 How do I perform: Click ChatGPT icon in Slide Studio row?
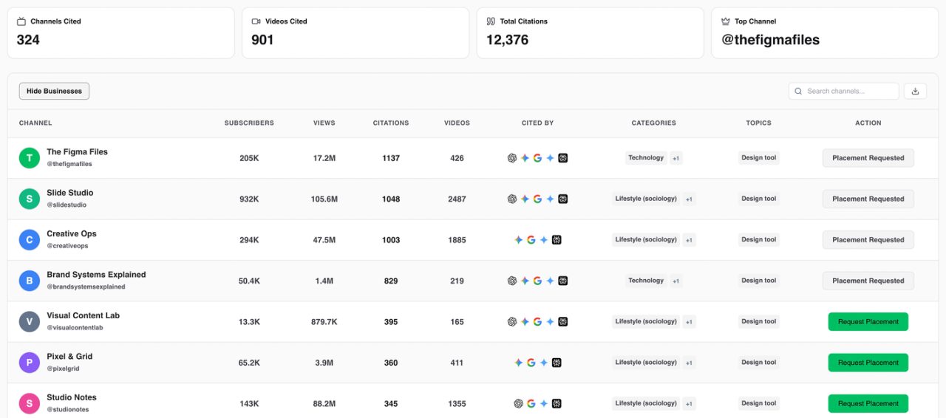(x=512, y=199)
